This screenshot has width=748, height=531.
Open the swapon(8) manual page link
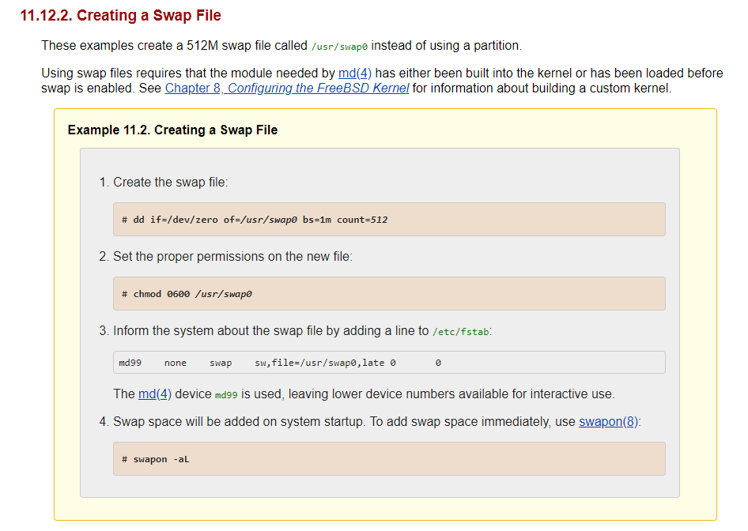tap(608, 421)
